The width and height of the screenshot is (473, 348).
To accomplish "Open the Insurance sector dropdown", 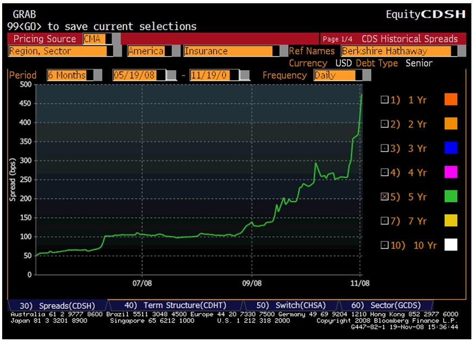I will pos(284,51).
